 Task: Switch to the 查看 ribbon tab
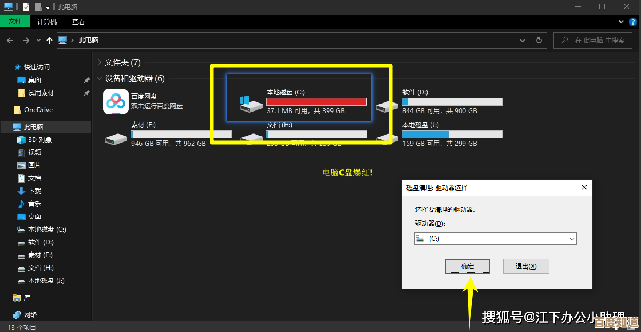pos(78,22)
